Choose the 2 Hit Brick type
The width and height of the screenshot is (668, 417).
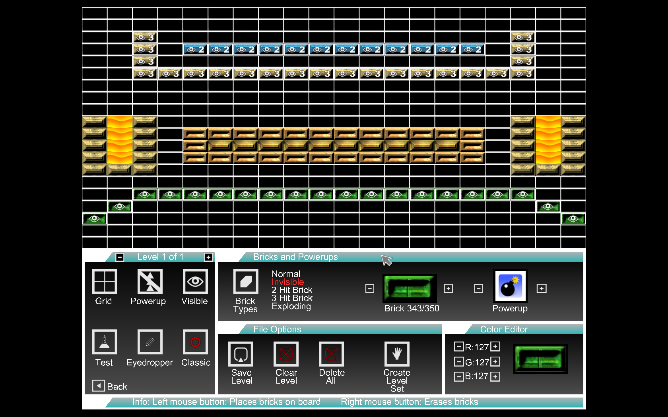(292, 290)
